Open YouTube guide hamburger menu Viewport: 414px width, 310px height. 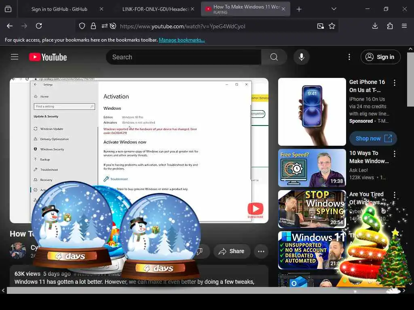(15, 57)
